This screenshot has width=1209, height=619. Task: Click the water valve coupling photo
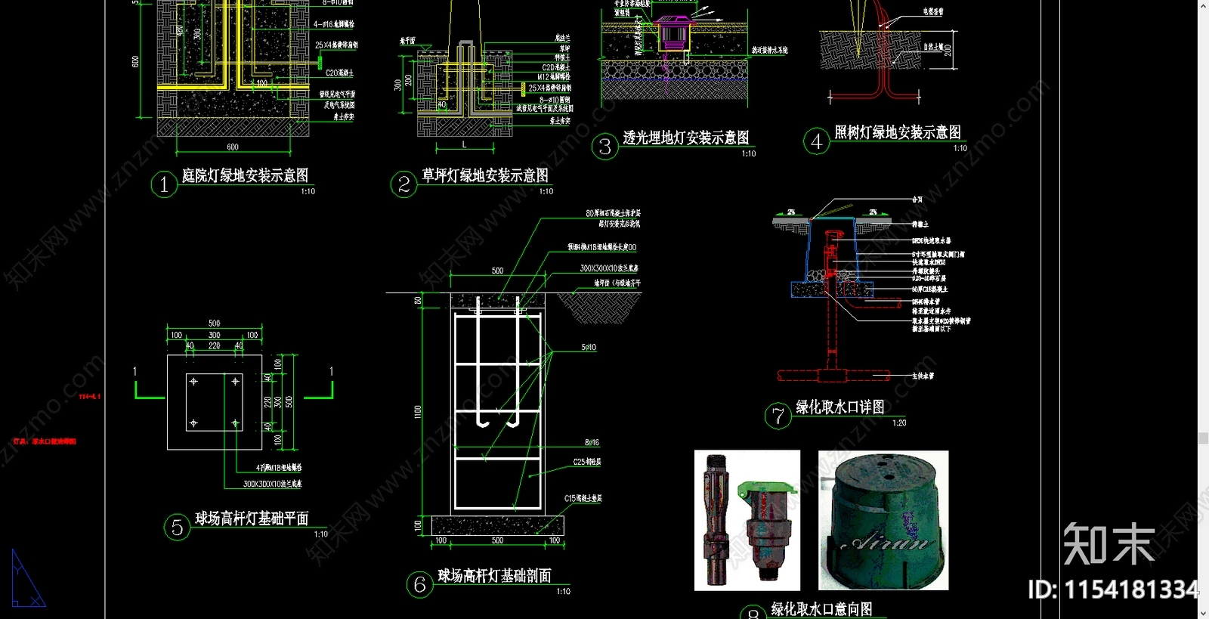747,520
